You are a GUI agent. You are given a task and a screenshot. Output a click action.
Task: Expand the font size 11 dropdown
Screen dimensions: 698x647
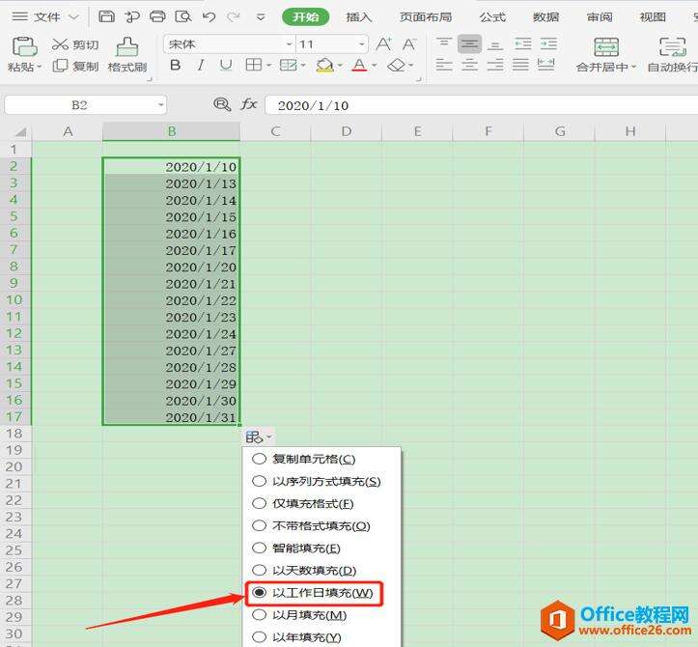pos(361,44)
